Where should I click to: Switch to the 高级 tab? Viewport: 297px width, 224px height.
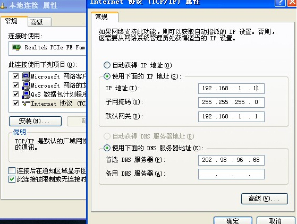(x=39, y=22)
